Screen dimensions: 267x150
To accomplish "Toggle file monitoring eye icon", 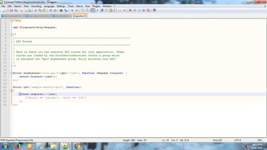I will coord(124,10).
